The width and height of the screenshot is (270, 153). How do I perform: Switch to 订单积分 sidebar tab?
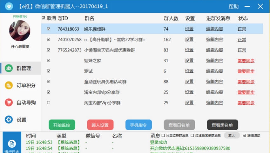pos(21,85)
